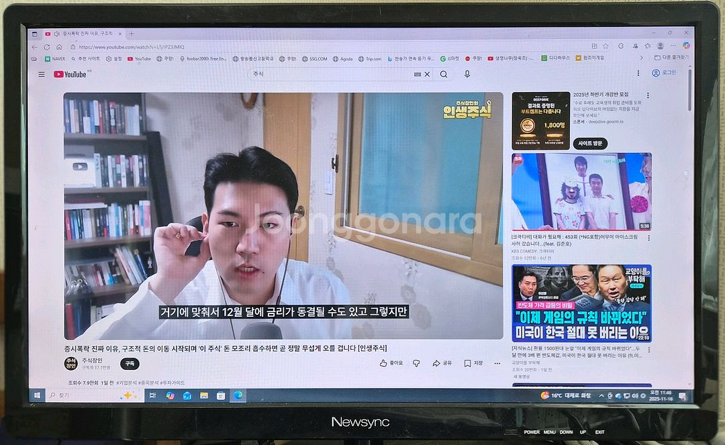Open File Explorer from the taskbar

[x=203, y=395]
